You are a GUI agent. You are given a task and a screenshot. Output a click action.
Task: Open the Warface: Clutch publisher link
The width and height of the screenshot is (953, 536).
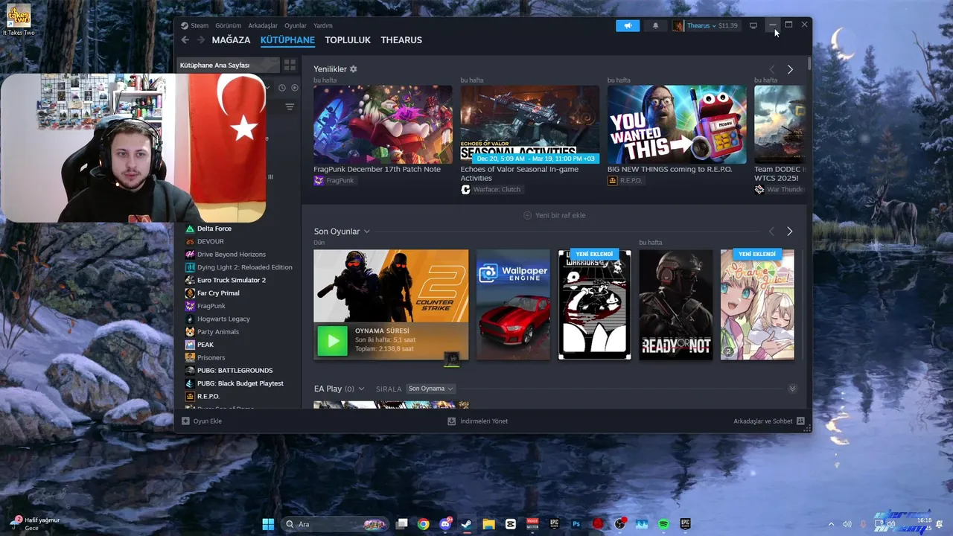(x=491, y=189)
